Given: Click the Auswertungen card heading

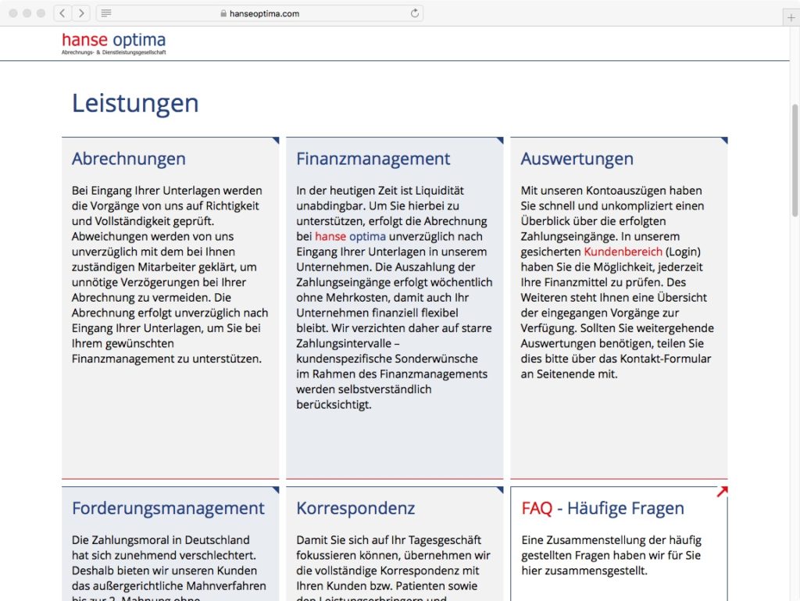Looking at the screenshot, I should [x=577, y=159].
